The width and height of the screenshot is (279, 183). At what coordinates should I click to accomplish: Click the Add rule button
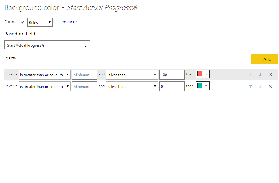point(265,59)
